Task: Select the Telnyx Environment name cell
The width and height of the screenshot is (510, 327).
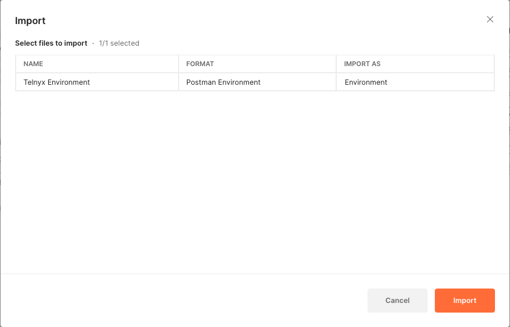Action: [97, 82]
